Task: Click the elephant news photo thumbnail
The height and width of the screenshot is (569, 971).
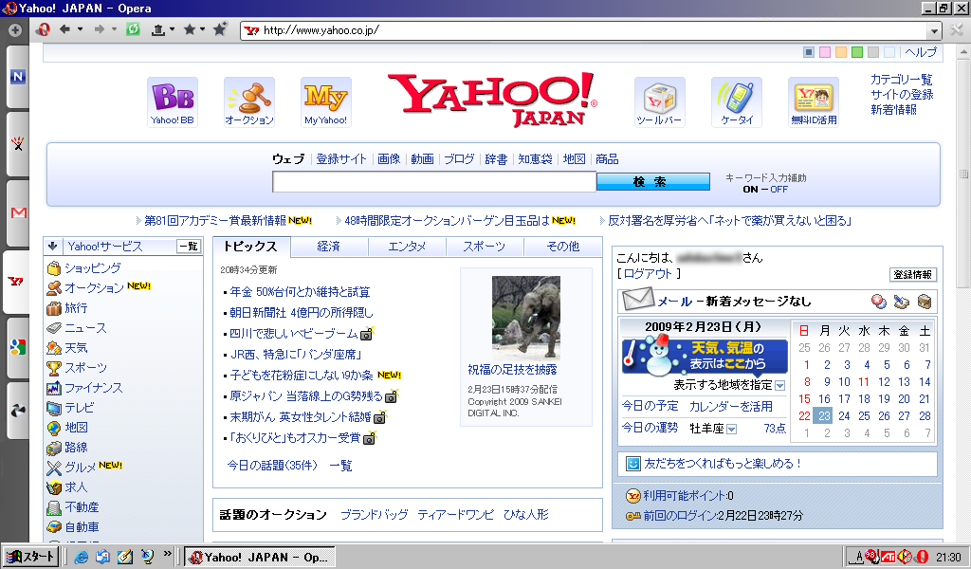Action: coord(525,319)
